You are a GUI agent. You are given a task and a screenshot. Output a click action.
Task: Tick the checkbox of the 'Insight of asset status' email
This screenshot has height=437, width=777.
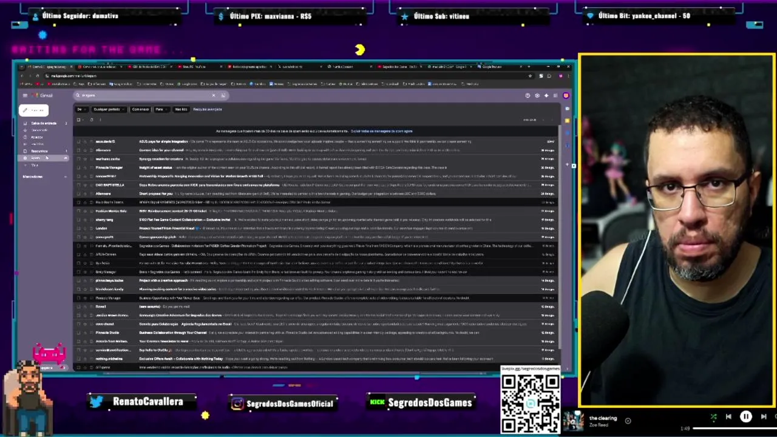pos(78,168)
